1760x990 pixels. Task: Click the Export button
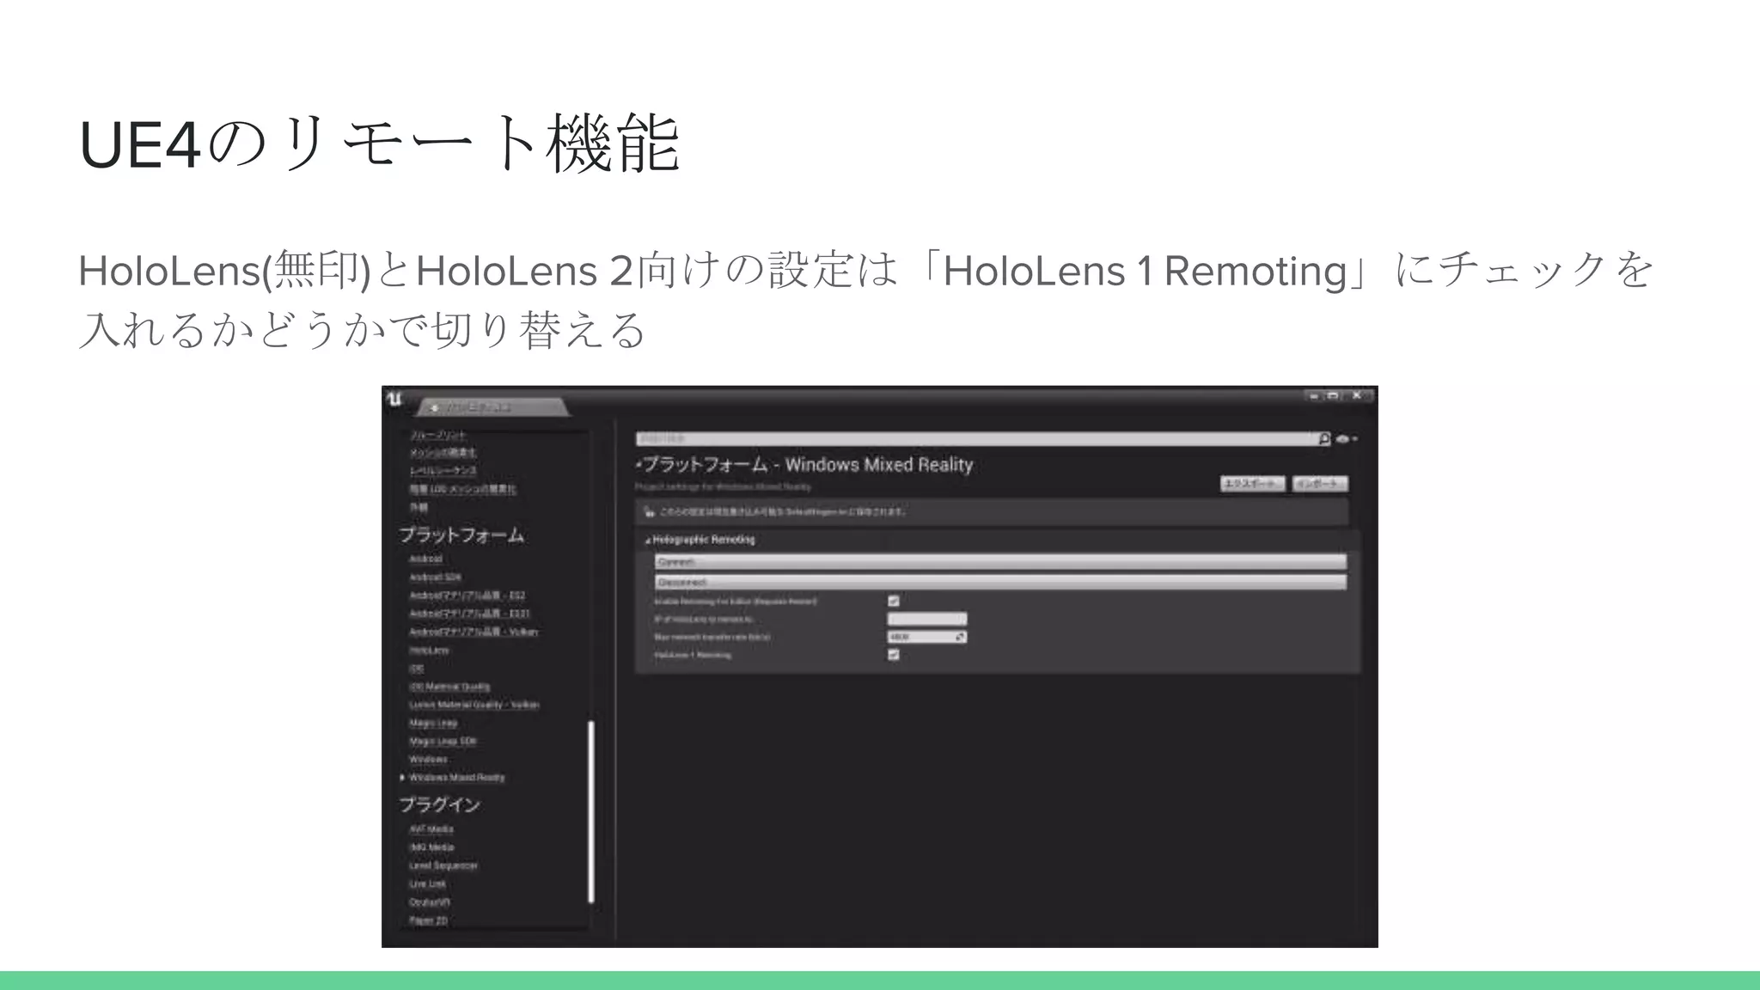coord(1253,484)
